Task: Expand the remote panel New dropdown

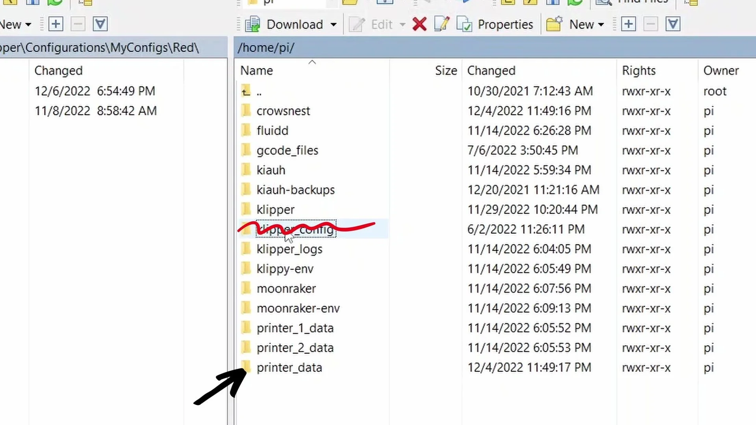Action: (601, 24)
